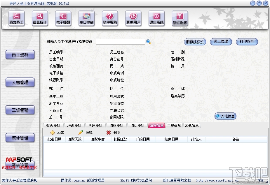Open 软件购买 yen icon
This screenshot has height=185, width=270.
[x=180, y=18]
